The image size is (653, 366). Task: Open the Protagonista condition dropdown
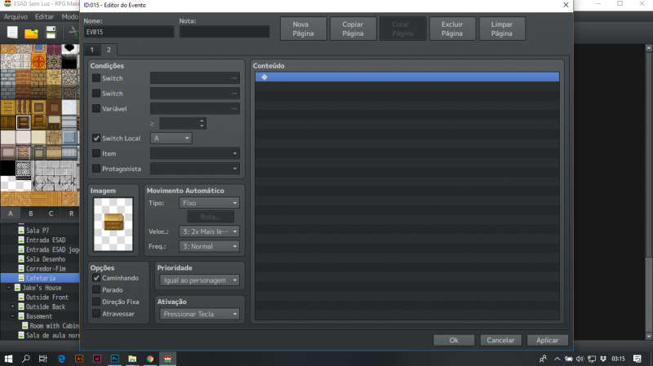pyautogui.click(x=195, y=169)
